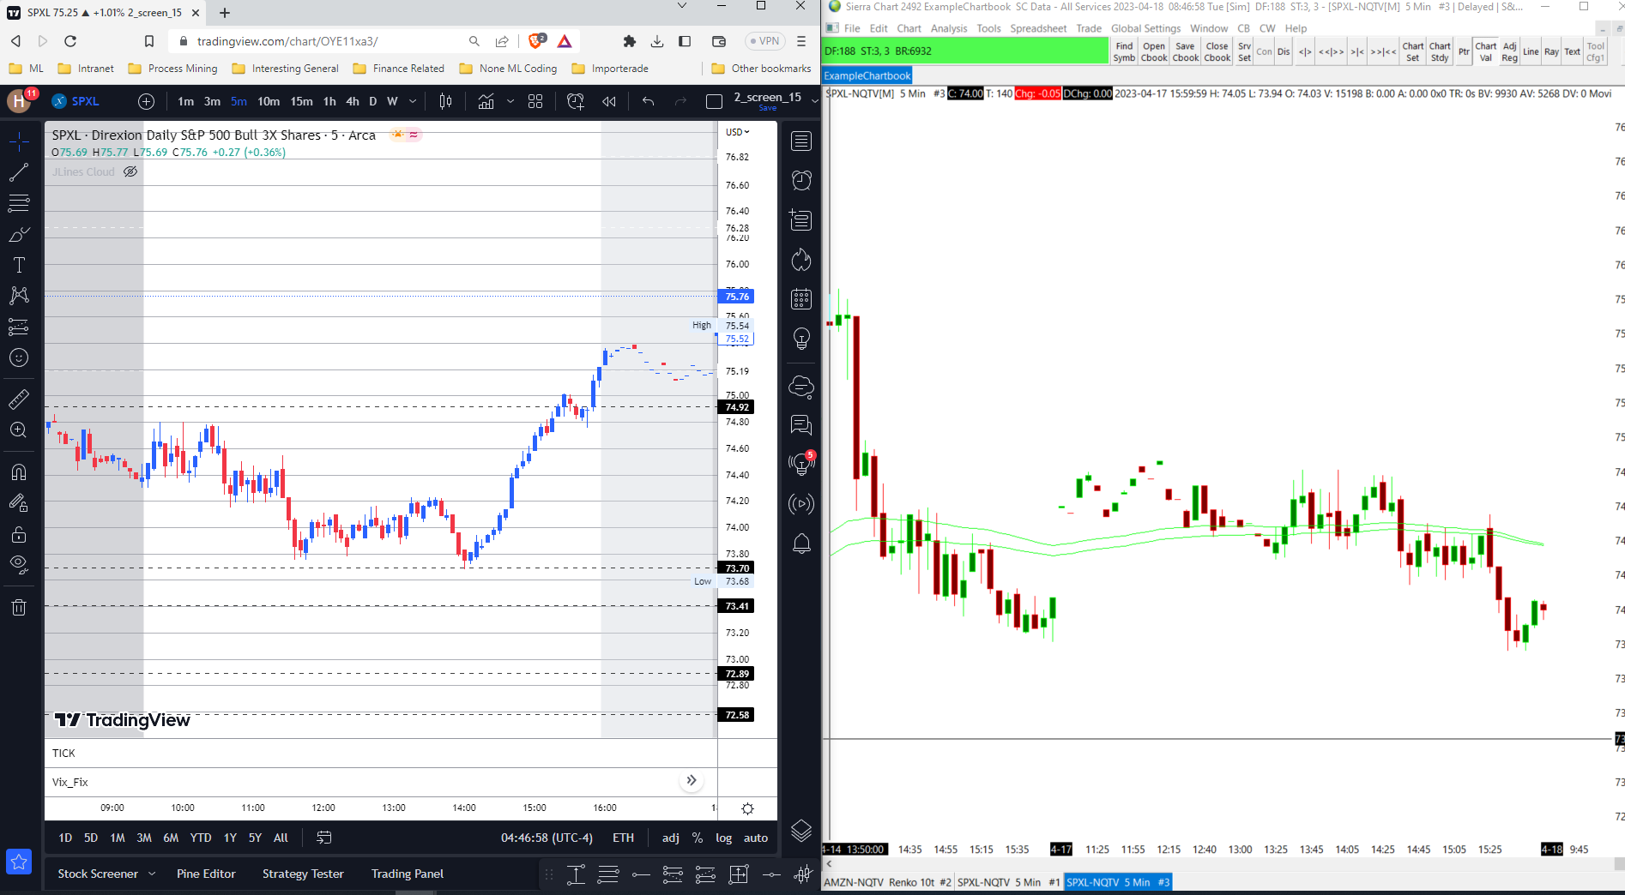This screenshot has width=1625, height=895.
Task: Open the browser tab search dropdown
Action: coord(682,6)
